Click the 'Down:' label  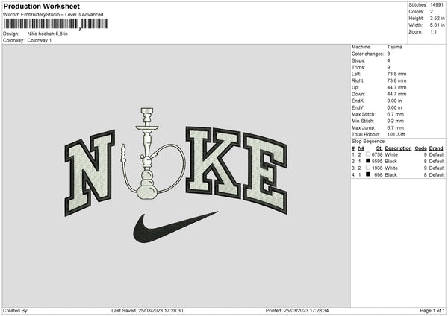click(358, 94)
